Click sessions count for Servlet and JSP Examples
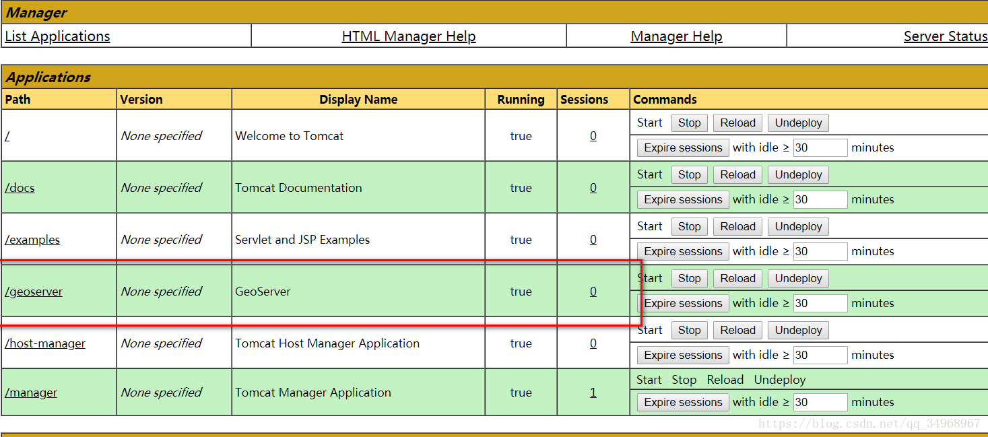 (x=593, y=240)
